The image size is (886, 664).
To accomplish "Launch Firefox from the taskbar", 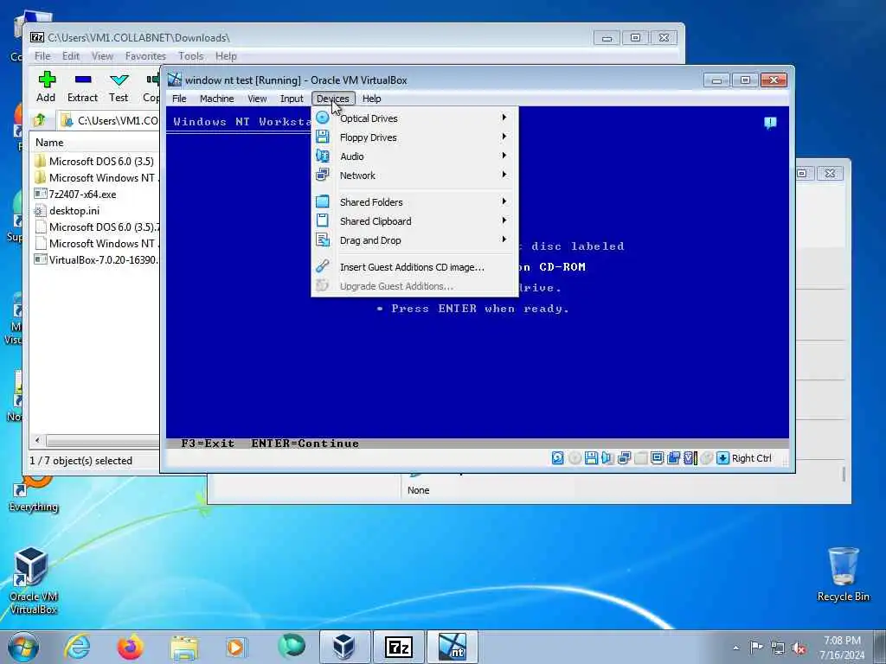I will tap(130, 647).
